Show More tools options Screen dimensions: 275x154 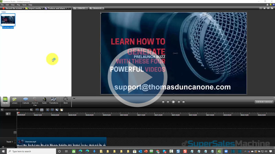click(65, 100)
